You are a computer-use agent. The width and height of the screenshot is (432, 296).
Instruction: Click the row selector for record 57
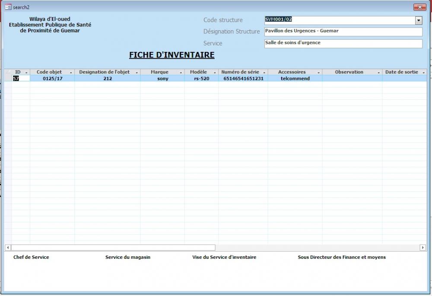click(8, 79)
